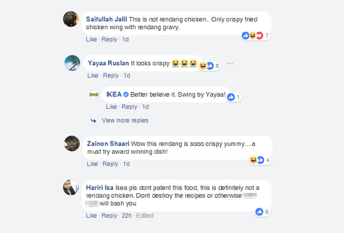Click Saifullah Jalil's profile picture
Image resolution: width=344 pixels, height=233 pixels.
pyautogui.click(x=71, y=19)
